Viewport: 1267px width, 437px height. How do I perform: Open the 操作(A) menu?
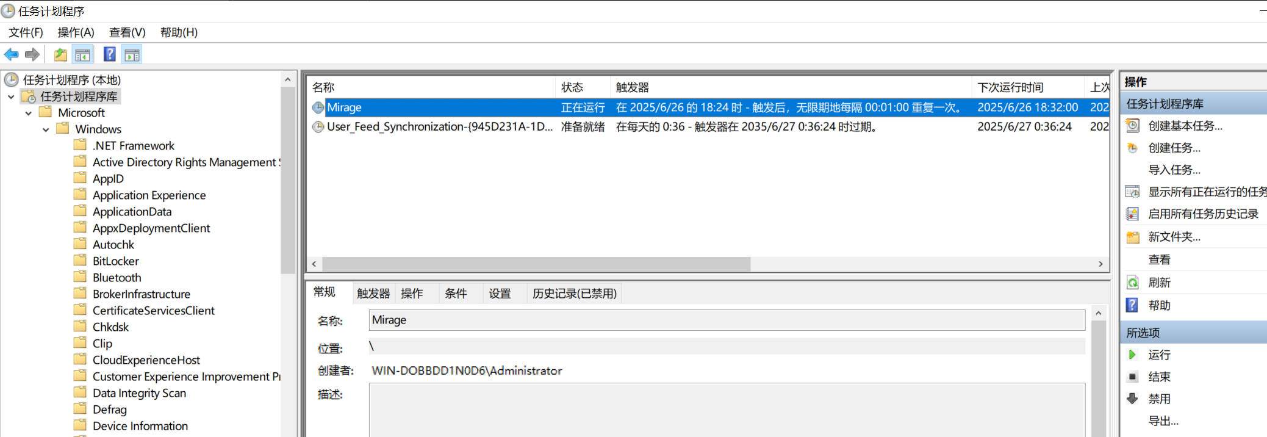point(76,32)
